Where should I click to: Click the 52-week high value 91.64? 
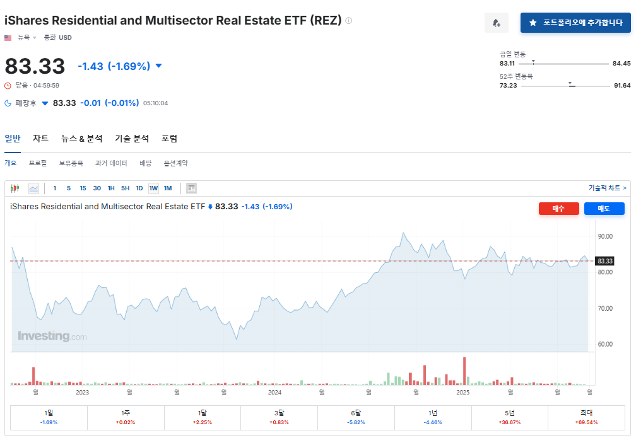(x=622, y=86)
